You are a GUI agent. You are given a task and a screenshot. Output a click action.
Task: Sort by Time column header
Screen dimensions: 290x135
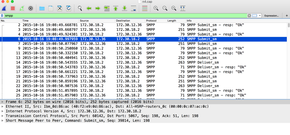[50, 21]
